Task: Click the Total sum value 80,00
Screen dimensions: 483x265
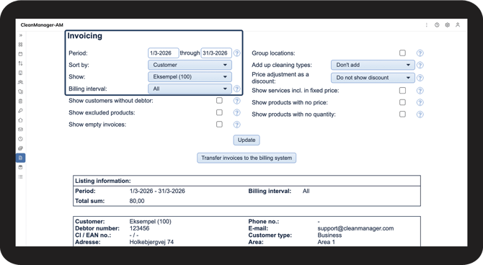Action: pos(137,201)
